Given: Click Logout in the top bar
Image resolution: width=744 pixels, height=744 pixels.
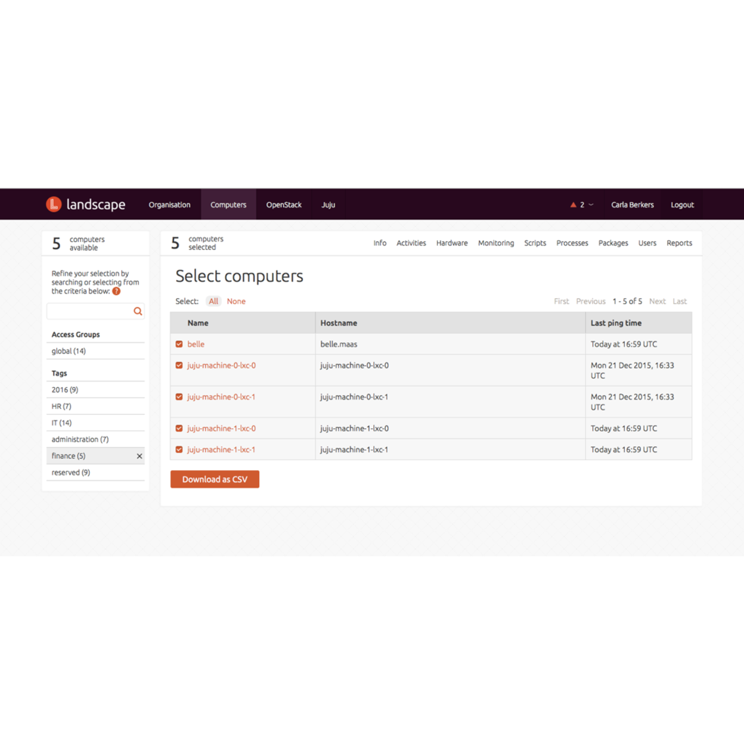Looking at the screenshot, I should 682,205.
